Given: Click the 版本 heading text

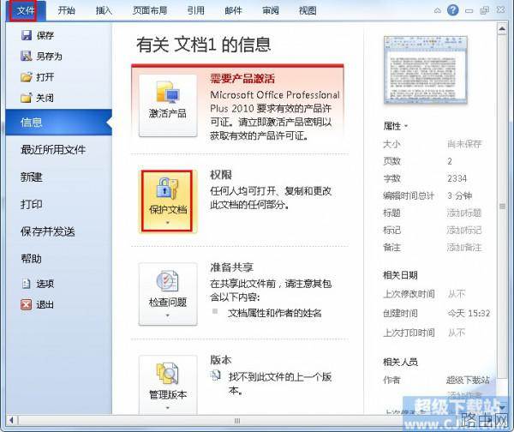Looking at the screenshot, I should (221, 360).
